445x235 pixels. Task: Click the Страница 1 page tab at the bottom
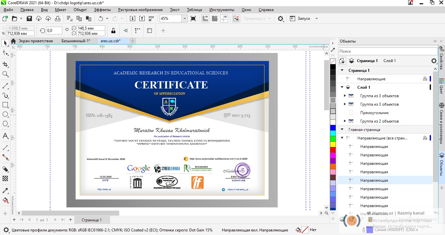pos(92,220)
